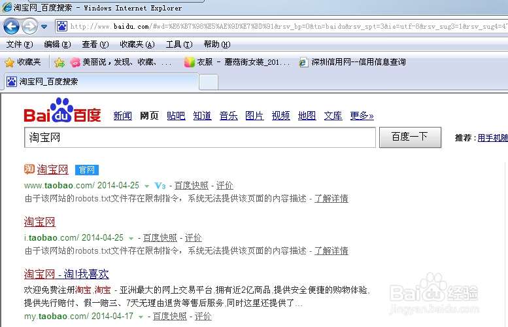Open the 查看(V) menu
The image size is (508, 327).
[x=95, y=44]
